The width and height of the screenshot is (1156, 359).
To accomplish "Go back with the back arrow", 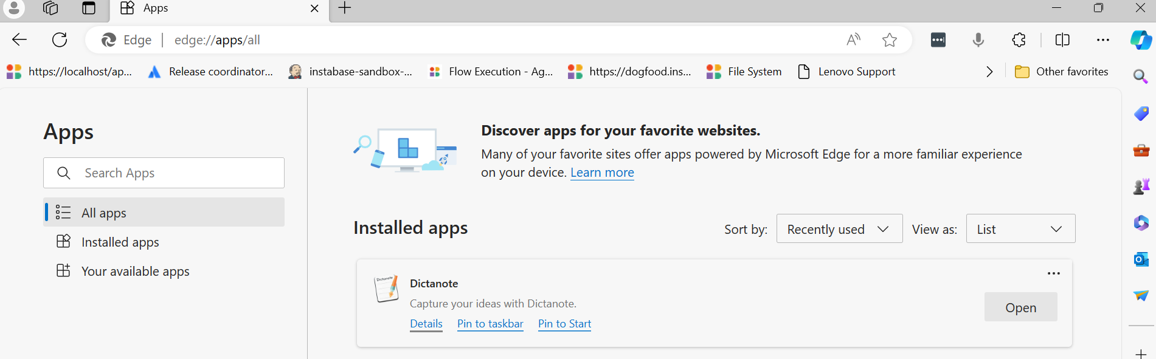I will (19, 40).
